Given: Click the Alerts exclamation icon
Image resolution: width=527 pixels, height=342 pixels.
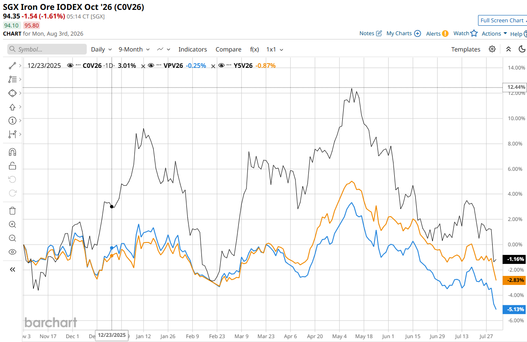Looking at the screenshot, I should click(445, 33).
